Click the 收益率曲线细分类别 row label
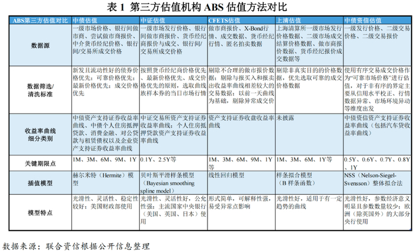 (x=40, y=134)
